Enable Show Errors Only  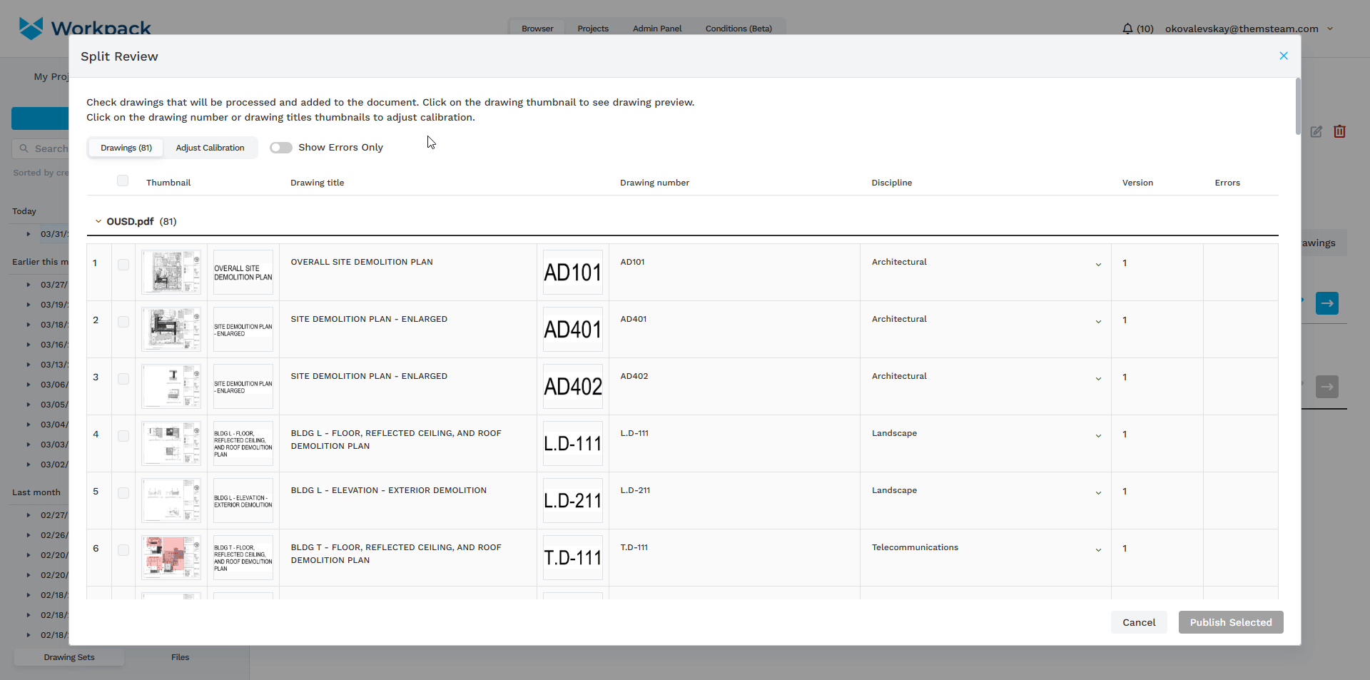(281, 148)
